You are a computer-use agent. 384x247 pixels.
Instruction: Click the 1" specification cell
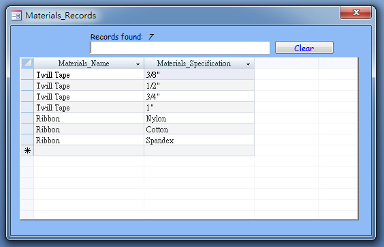click(199, 107)
